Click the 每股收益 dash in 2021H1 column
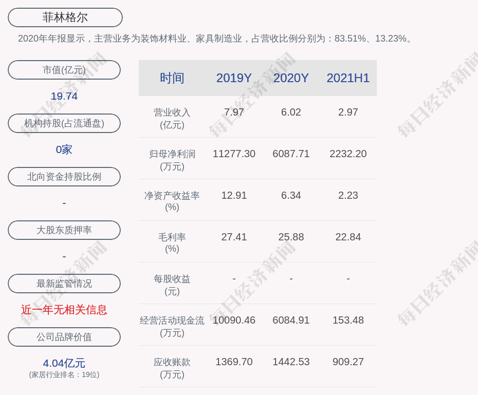 pyautogui.click(x=348, y=278)
